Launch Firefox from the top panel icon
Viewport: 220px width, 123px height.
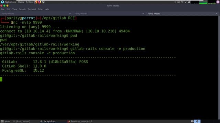[40, 2]
